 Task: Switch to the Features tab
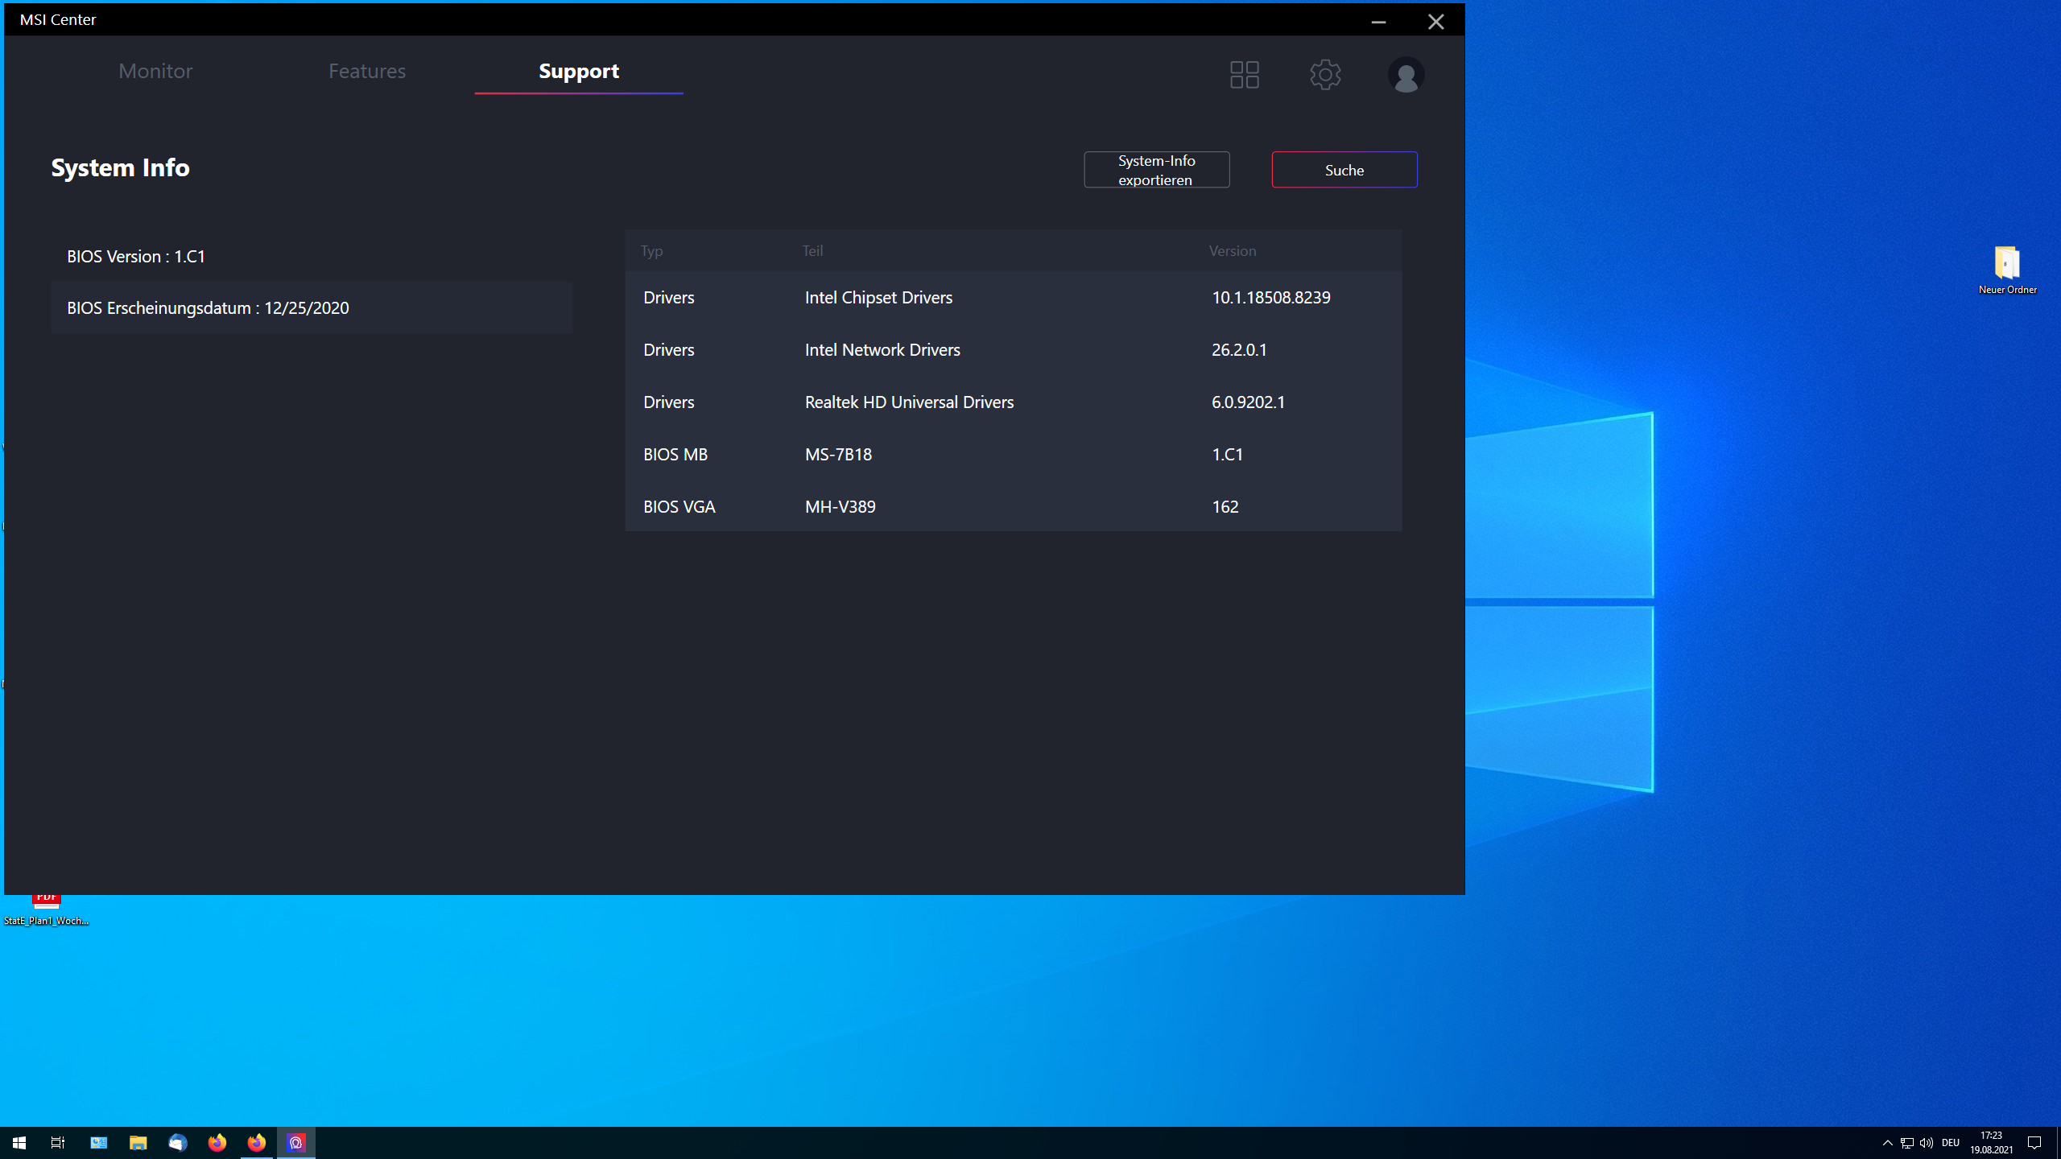367,71
